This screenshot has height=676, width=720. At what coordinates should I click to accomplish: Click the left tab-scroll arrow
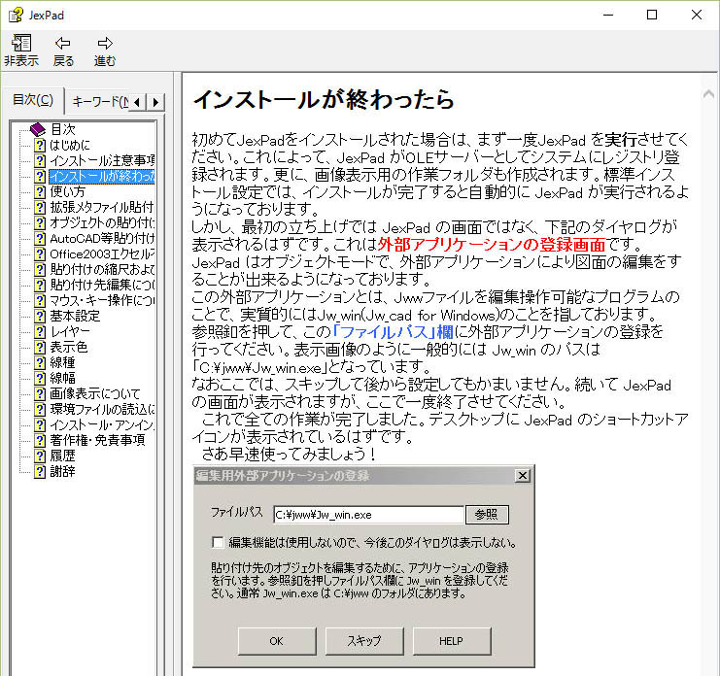[x=137, y=102]
